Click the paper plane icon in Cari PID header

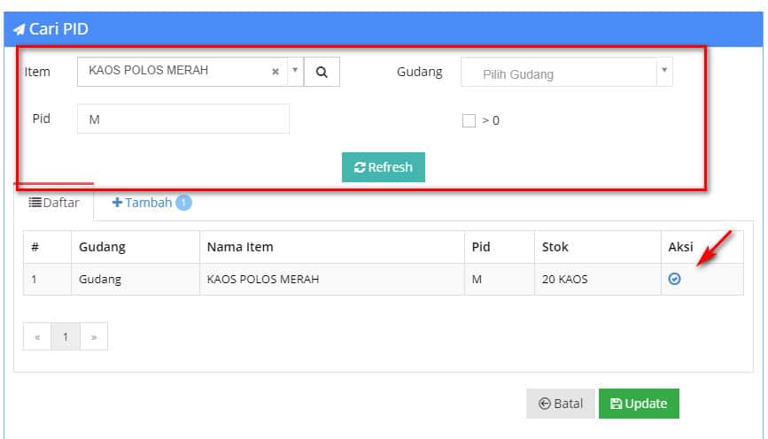[x=19, y=29]
